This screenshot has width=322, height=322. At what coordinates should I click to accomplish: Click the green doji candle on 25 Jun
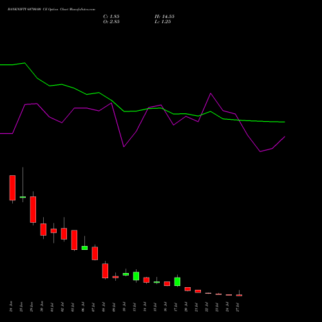tap(23, 197)
